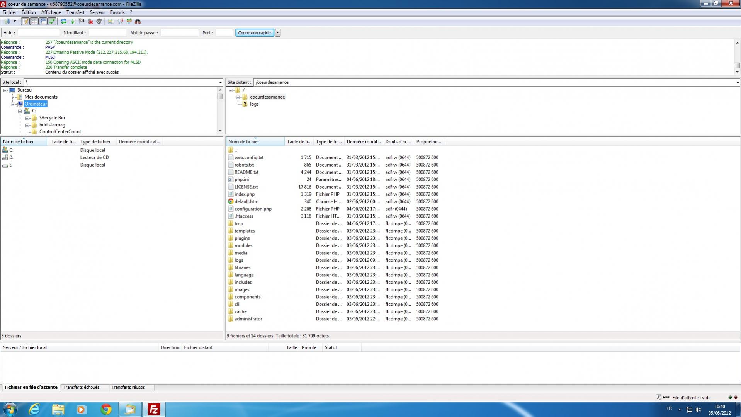This screenshot has width=741, height=417.
Task: Expand remote coeurdesamance tree node
Action: point(238,97)
